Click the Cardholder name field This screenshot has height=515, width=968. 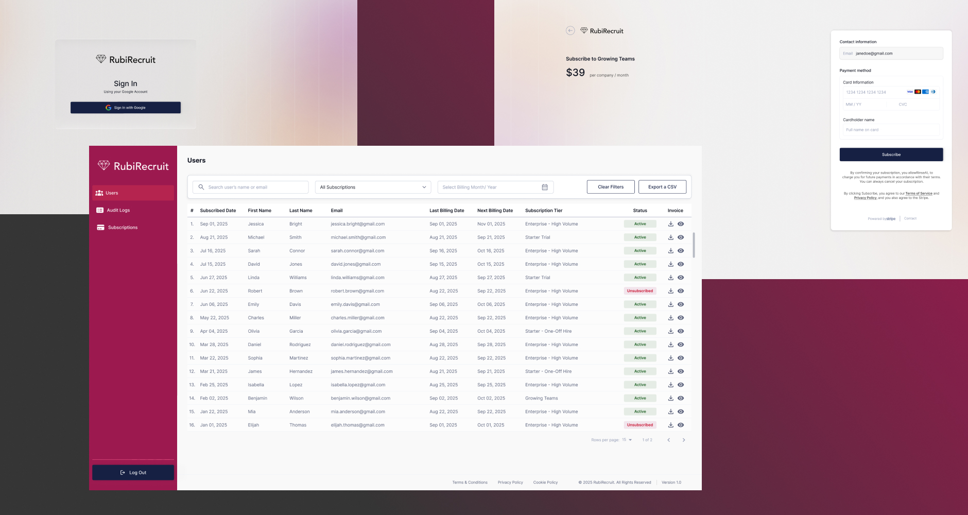point(891,130)
